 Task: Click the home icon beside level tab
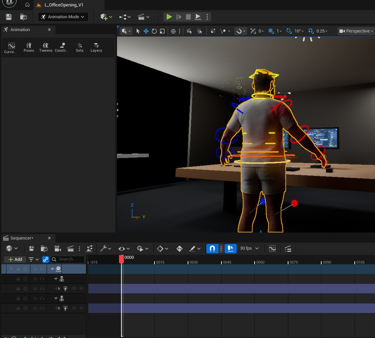point(27,5)
